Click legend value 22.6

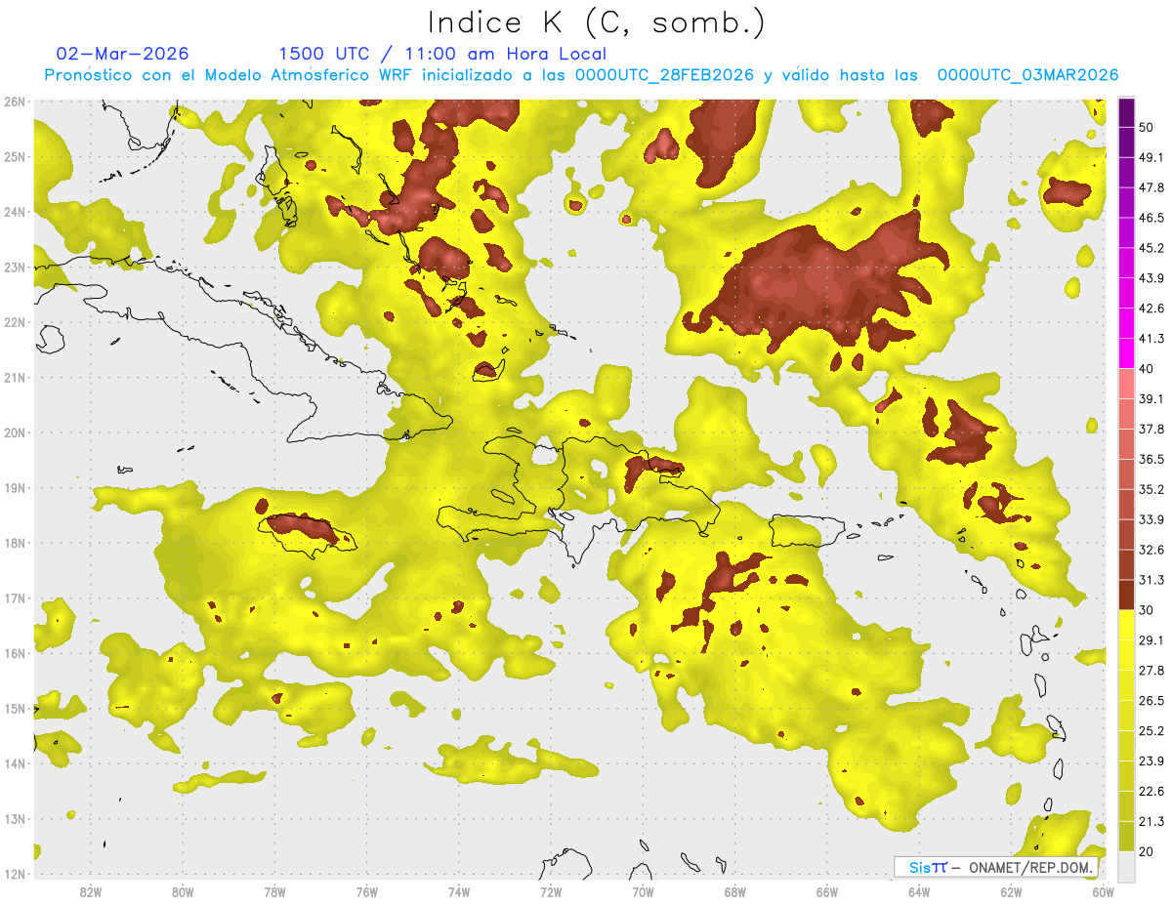pos(1152,791)
